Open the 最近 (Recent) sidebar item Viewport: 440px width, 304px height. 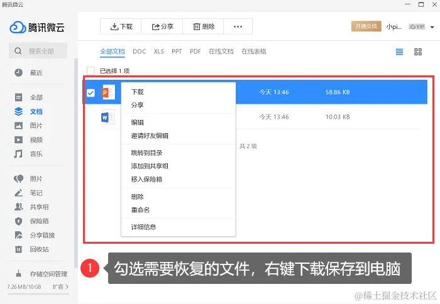(x=28, y=73)
